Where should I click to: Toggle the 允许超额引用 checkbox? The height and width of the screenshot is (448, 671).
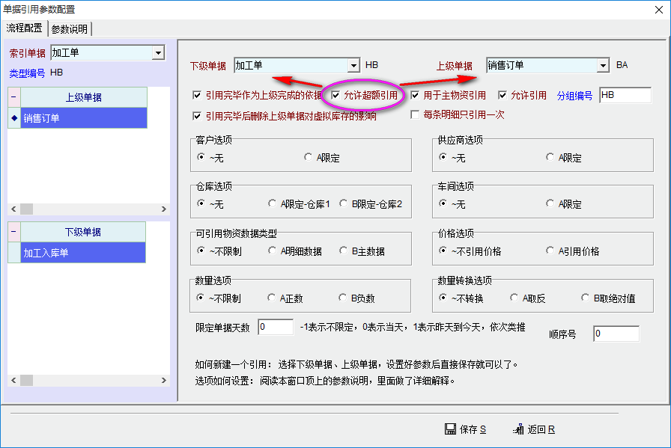[335, 96]
